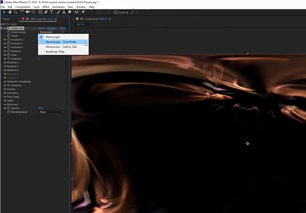
Task: Toggle the Exposure stopwatch
Action: (8, 51)
